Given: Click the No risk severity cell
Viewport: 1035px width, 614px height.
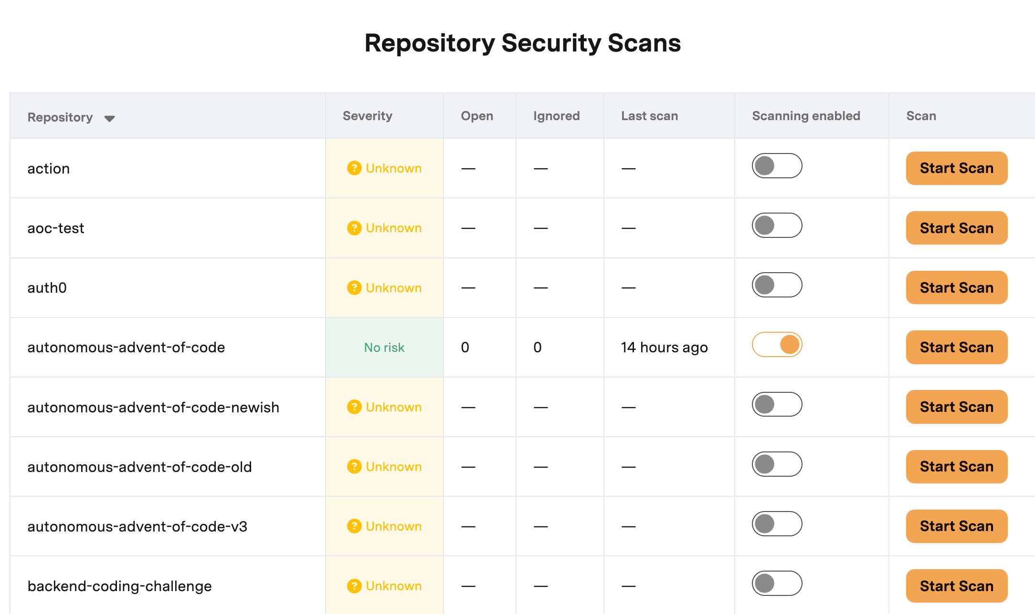Looking at the screenshot, I should 384,348.
